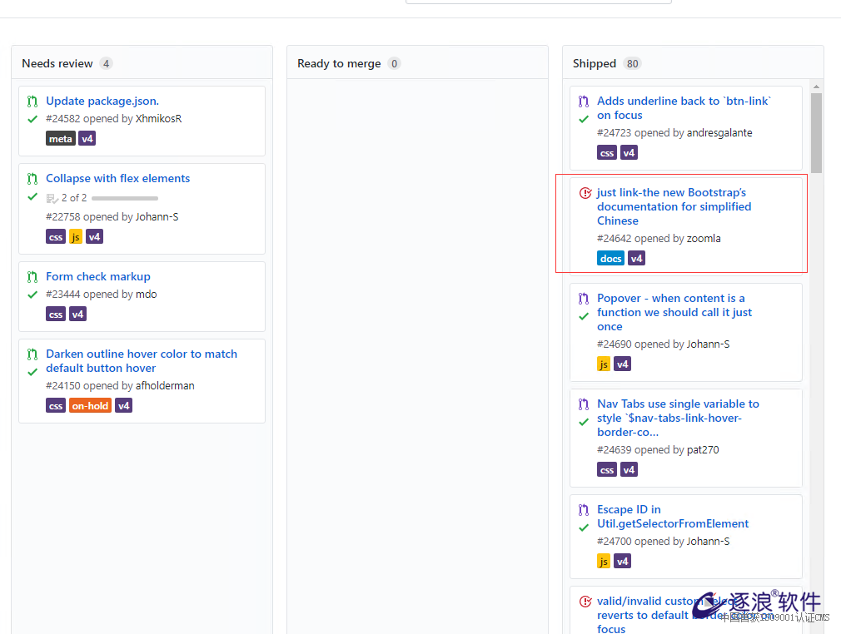This screenshot has width=841, height=634.
Task: Click green check for Nav Tabs card
Action: pos(584,422)
